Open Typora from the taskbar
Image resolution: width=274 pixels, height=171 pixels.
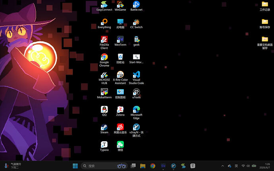(193, 166)
